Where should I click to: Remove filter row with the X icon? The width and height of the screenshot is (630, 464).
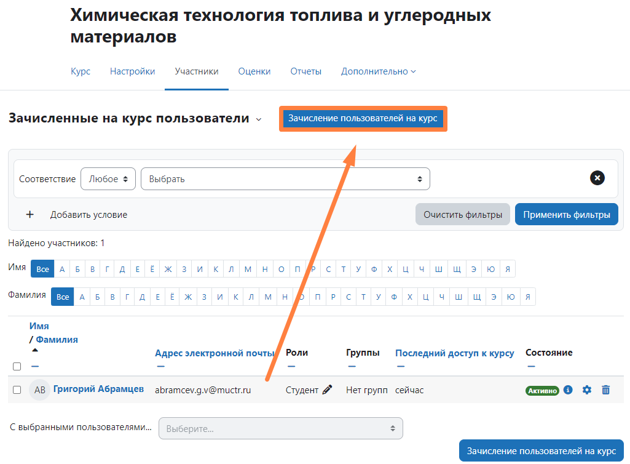coord(597,178)
